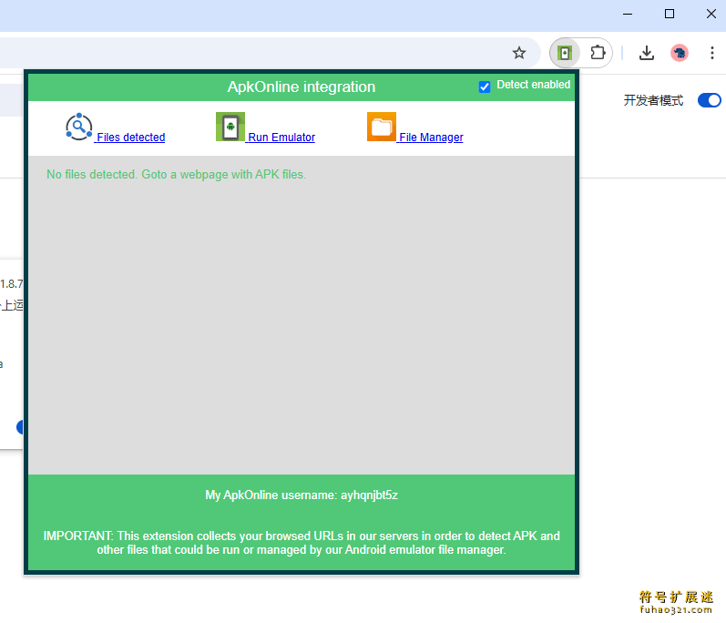Click the 开发者模式 label text
Screen dimensions: 726x623
(x=653, y=100)
